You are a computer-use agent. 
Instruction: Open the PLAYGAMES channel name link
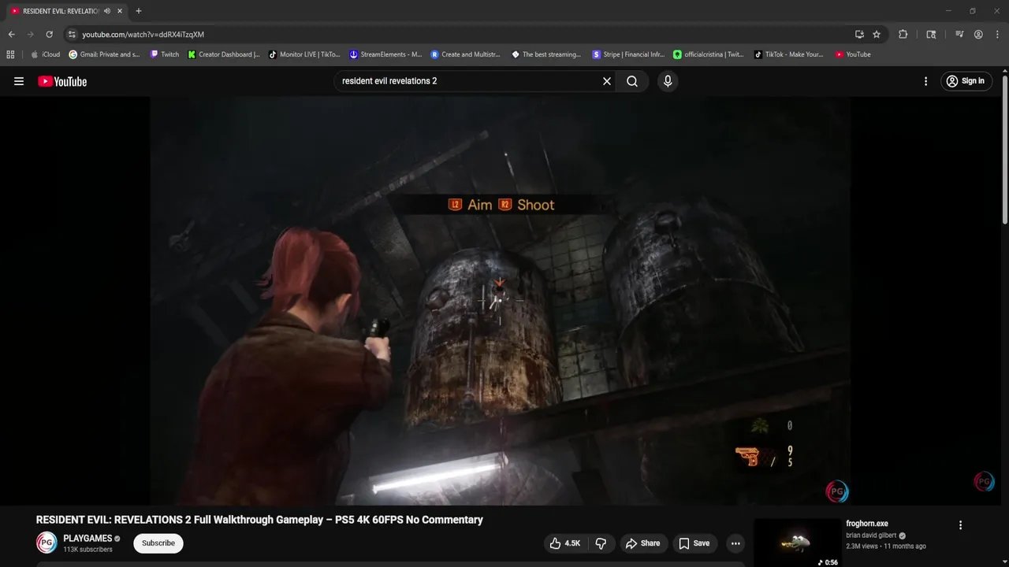87,539
